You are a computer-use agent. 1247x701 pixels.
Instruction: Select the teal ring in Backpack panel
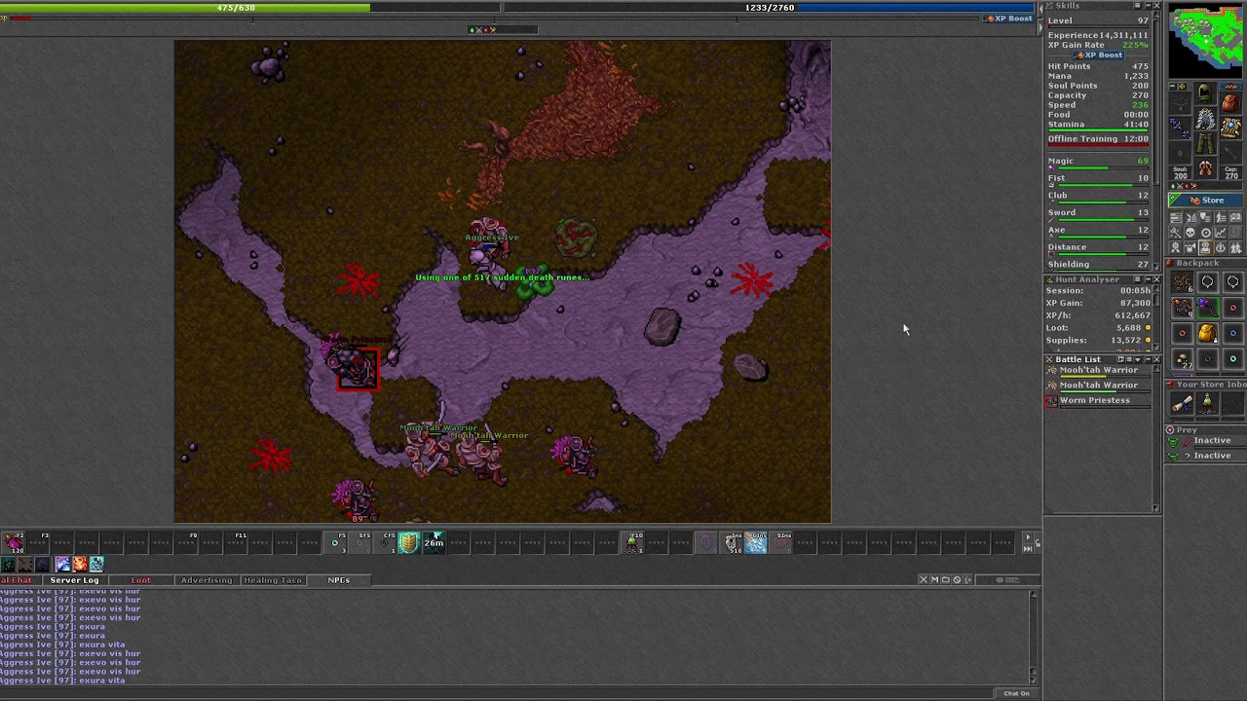1232,358
